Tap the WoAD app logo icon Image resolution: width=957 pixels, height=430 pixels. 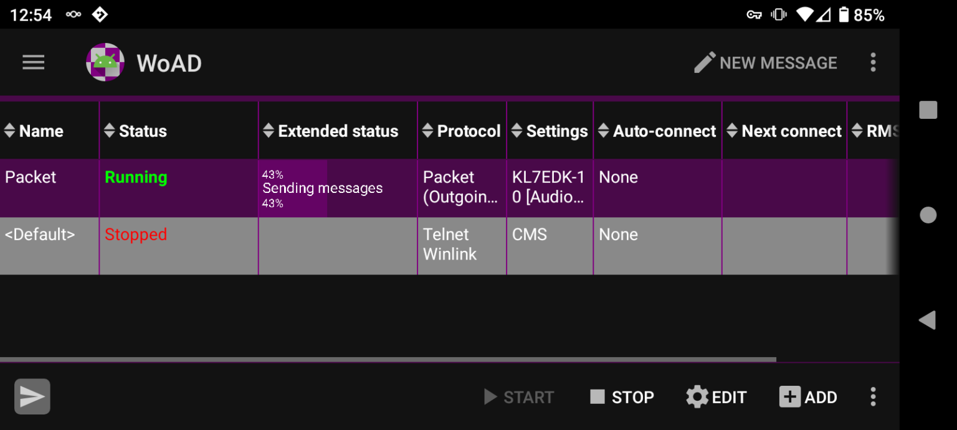click(105, 62)
